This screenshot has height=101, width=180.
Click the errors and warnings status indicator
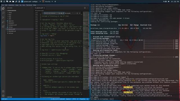click(x=5, y=99)
